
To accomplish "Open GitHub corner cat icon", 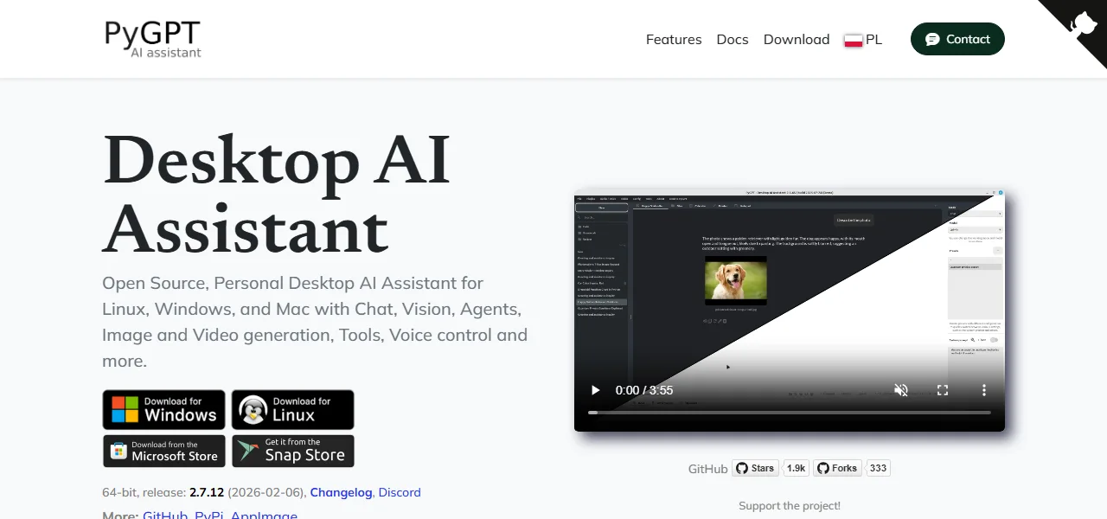I will click(1082, 23).
